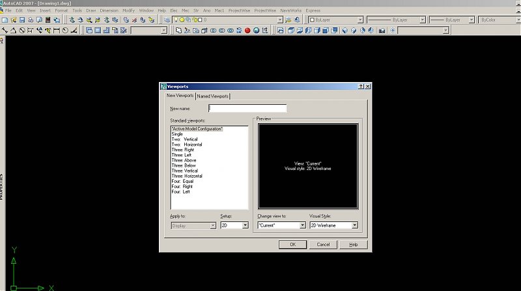521x291 pixels.
Task: Open the Layer Properties Manager icon
Action: [167, 20]
